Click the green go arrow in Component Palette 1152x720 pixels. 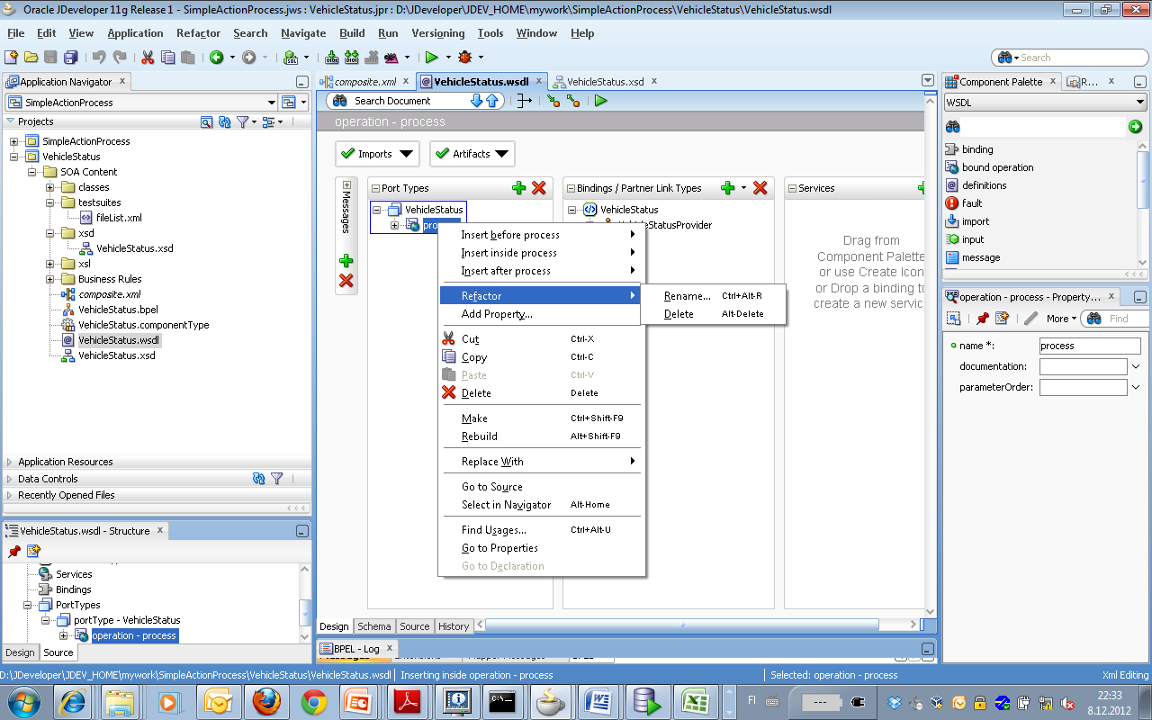point(1136,127)
